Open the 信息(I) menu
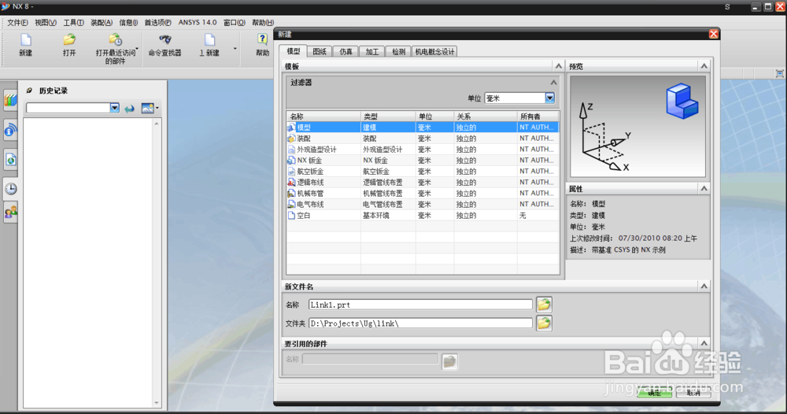This screenshot has width=787, height=414. (128, 23)
